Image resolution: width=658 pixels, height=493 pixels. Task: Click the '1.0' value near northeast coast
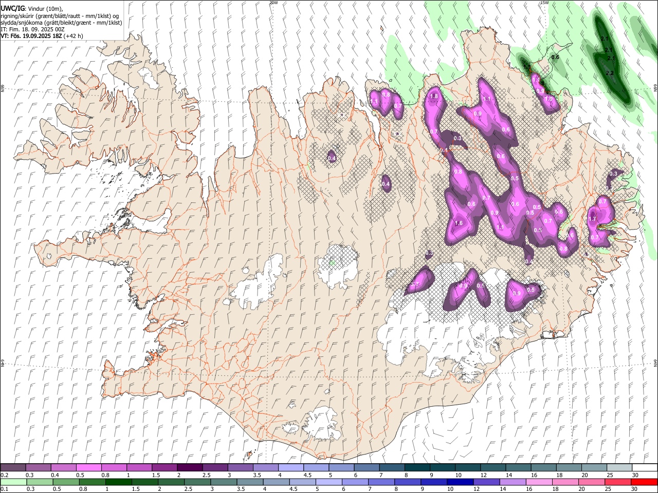coord(549,99)
